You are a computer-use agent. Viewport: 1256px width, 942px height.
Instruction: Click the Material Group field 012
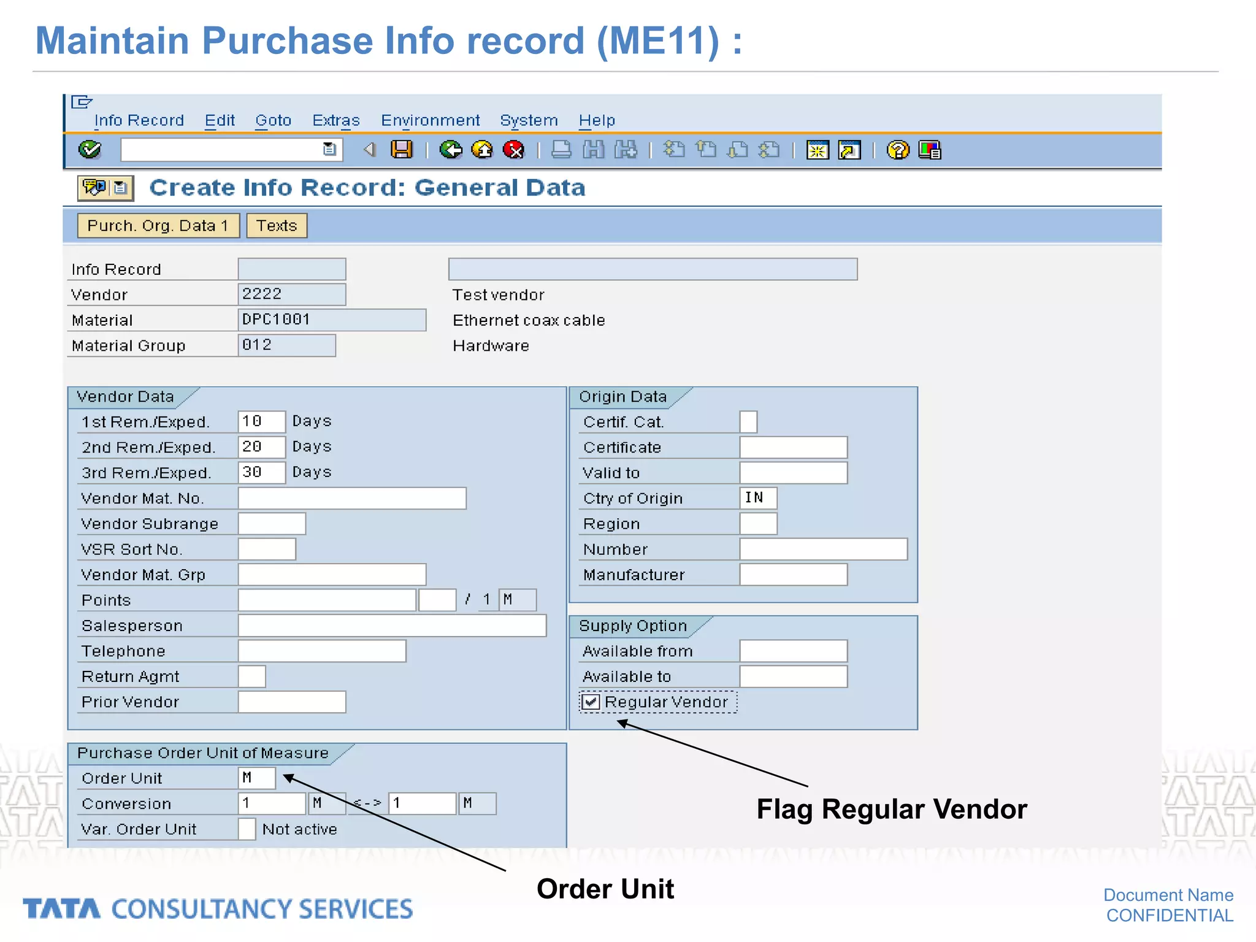287,345
